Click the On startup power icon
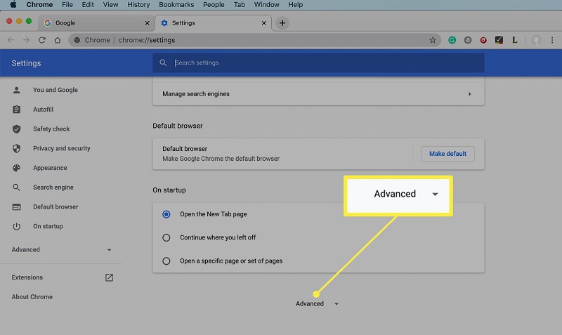 pyautogui.click(x=16, y=226)
